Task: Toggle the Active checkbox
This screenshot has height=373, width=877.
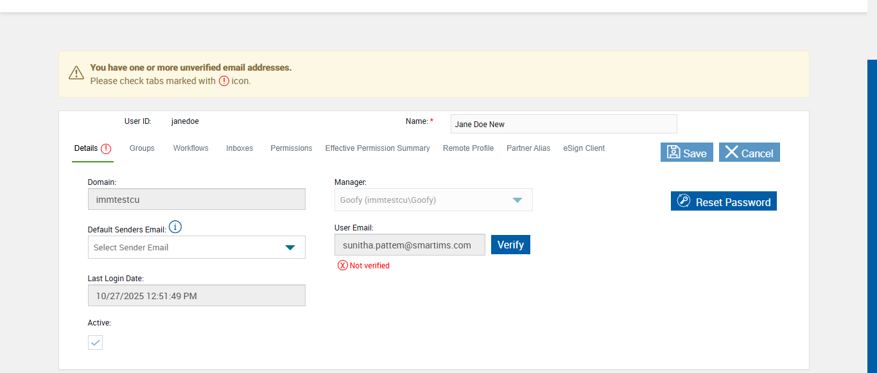Action: point(95,343)
